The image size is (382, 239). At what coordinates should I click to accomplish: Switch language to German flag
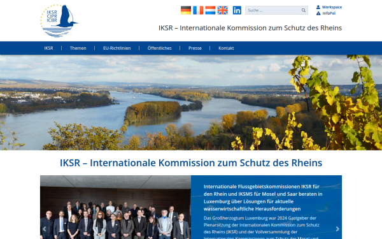tap(186, 10)
